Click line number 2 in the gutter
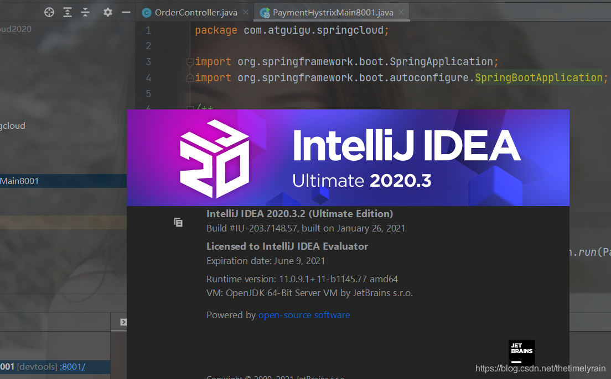Viewport: 611px width, 379px height. pyautogui.click(x=148, y=46)
